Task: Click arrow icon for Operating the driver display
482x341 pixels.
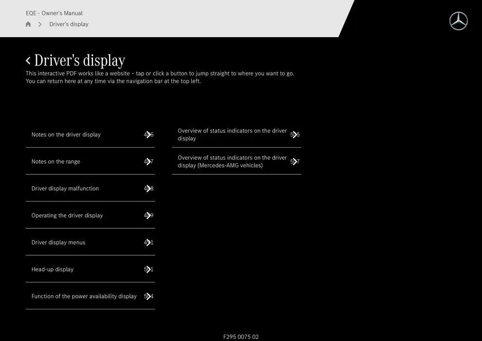Action: [x=148, y=215]
